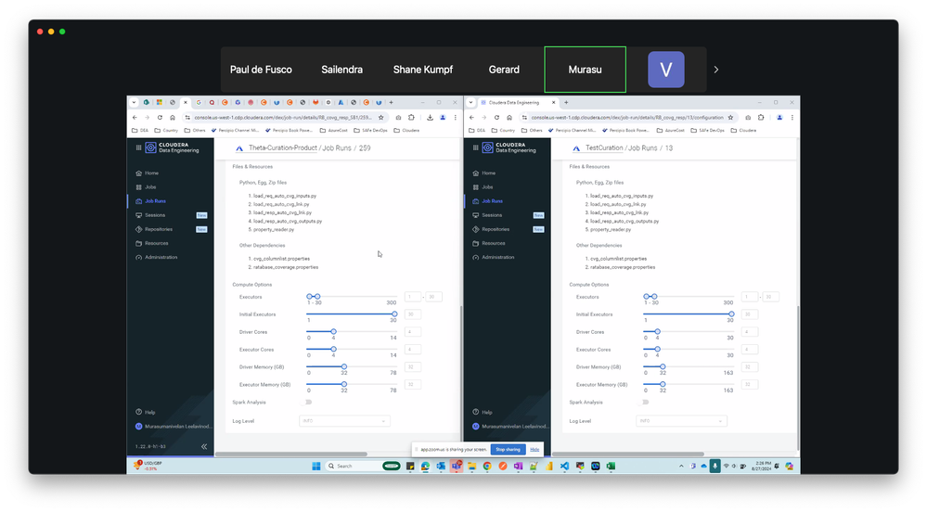The image size is (927, 512).
Task: Open the TestCuration breadcrumb link
Action: pos(604,147)
